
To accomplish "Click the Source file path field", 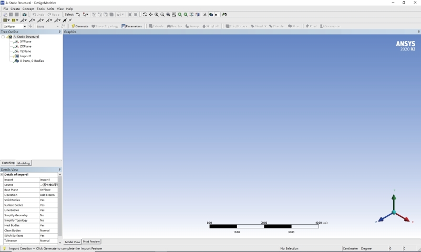I will (x=48, y=185).
